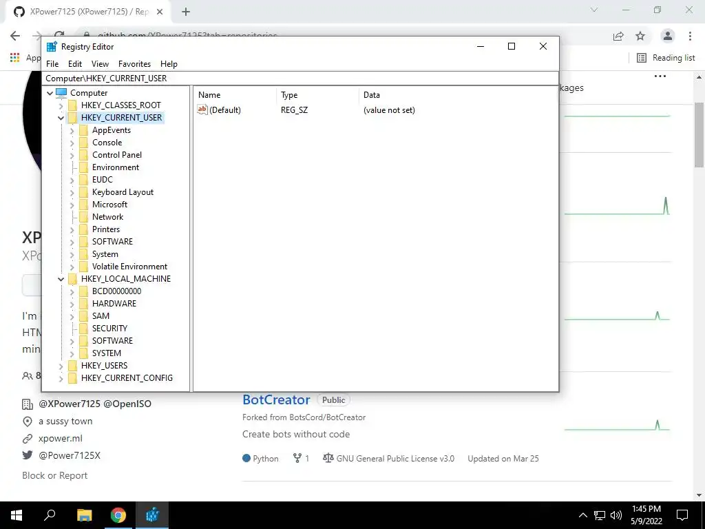This screenshot has width=705, height=529.
Task: Open the File menu in Registry Editor
Action: coord(52,64)
